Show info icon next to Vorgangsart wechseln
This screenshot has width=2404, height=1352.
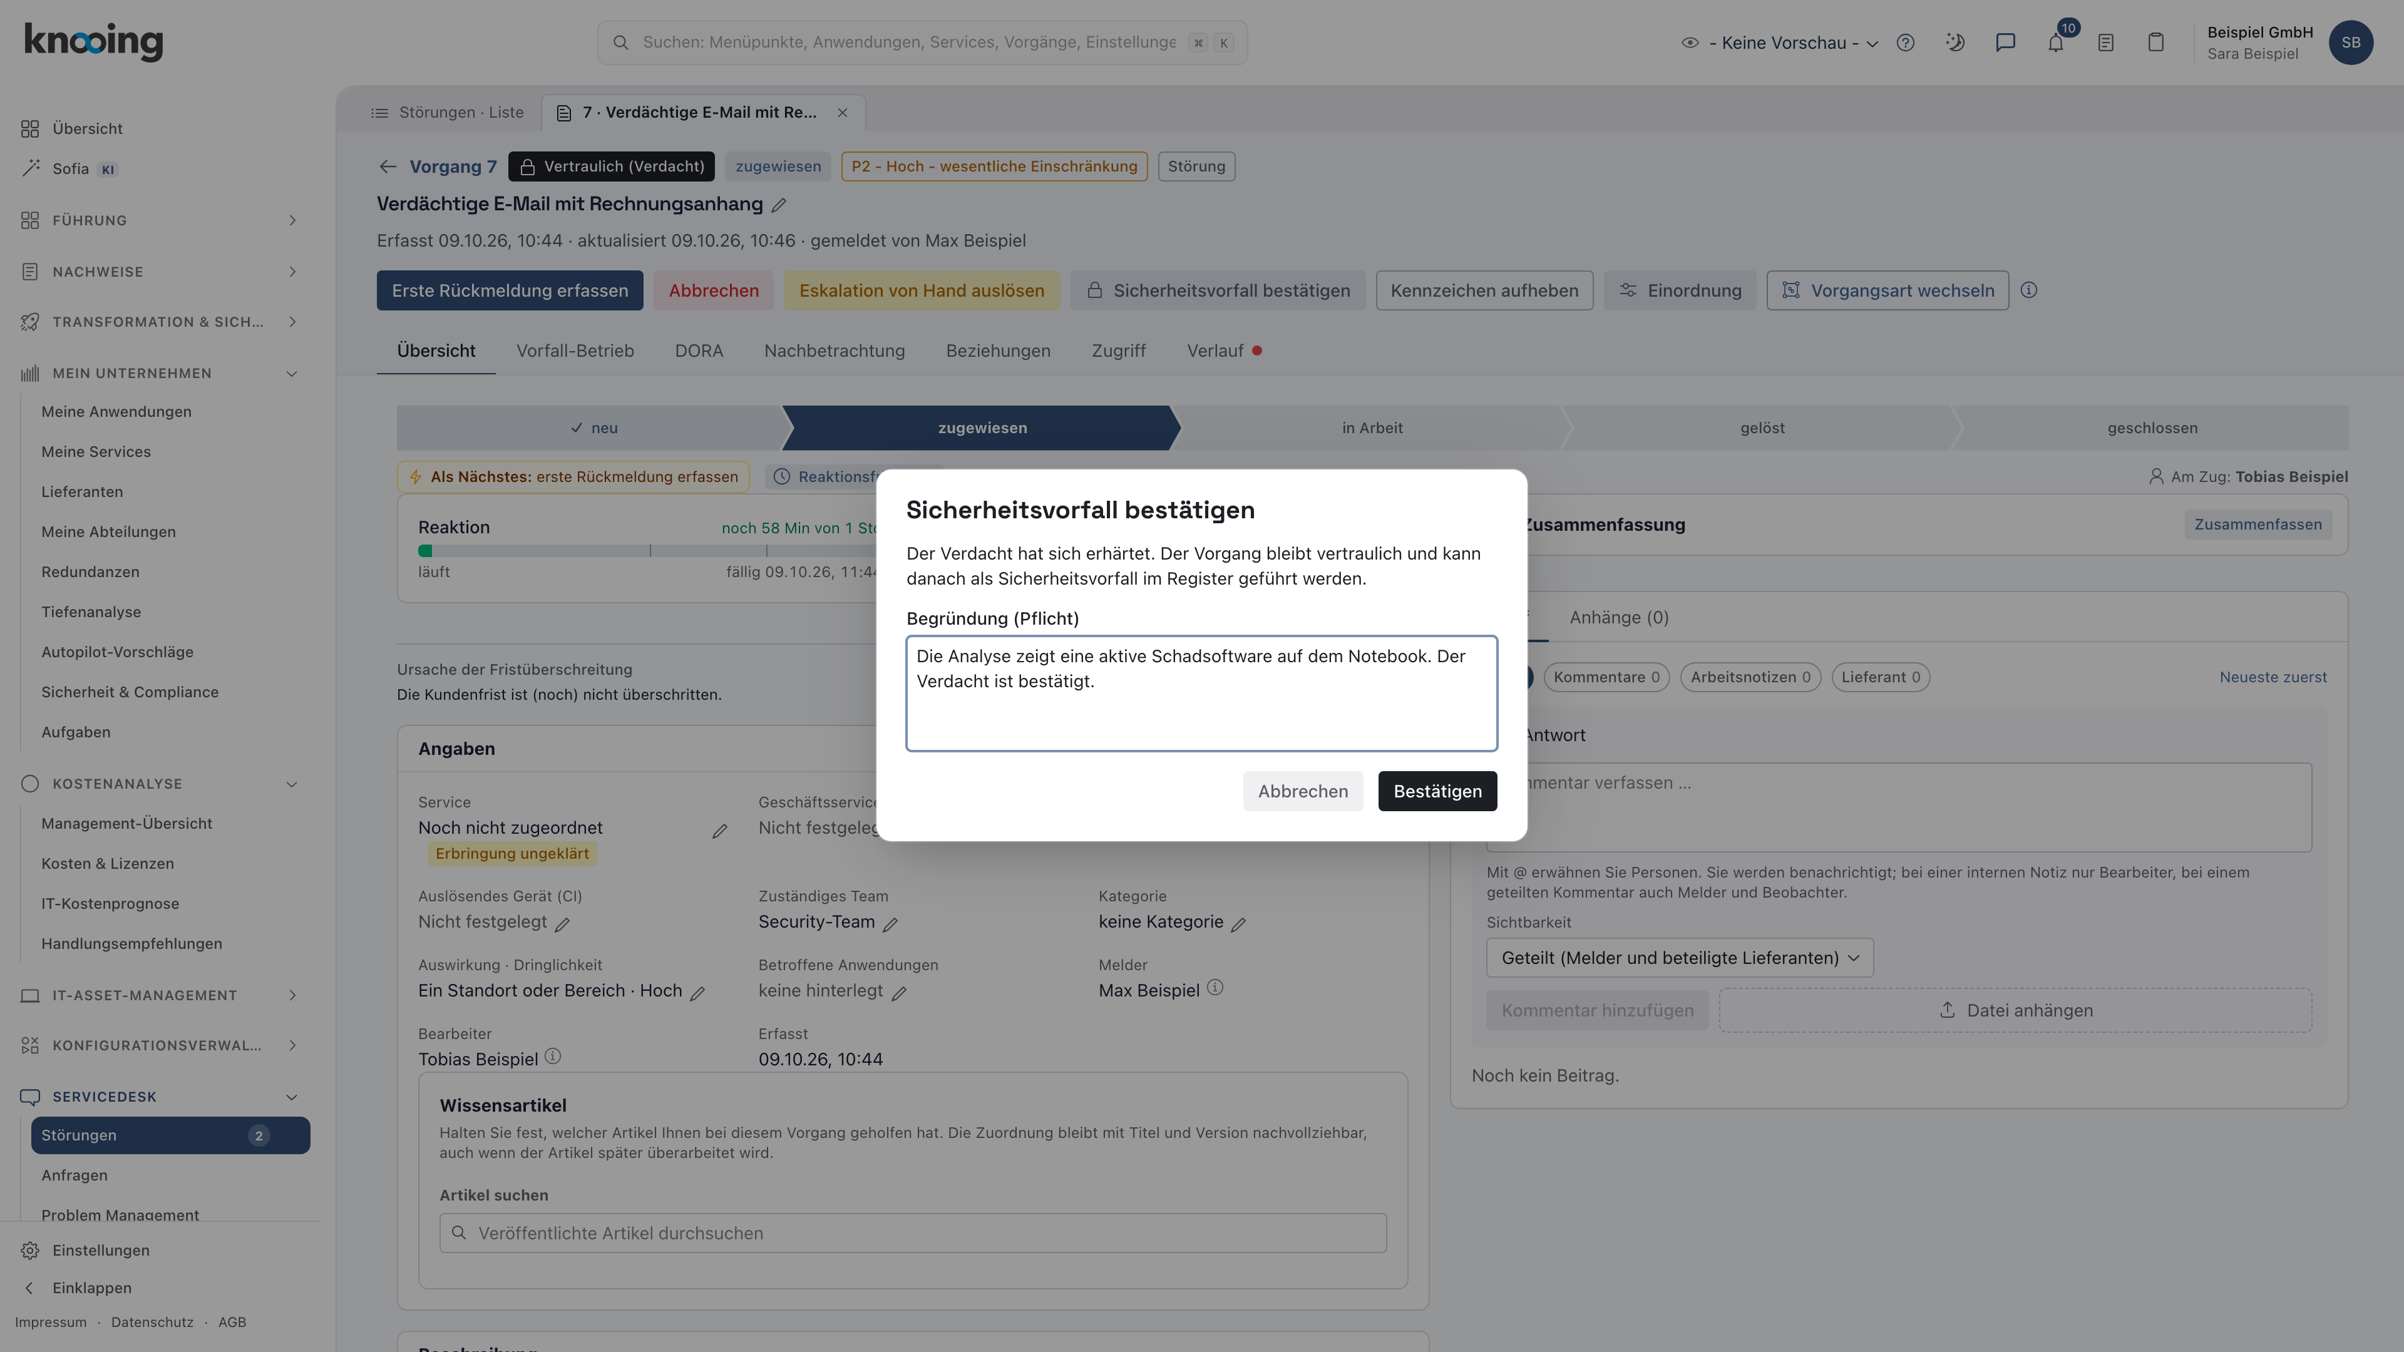2029,290
